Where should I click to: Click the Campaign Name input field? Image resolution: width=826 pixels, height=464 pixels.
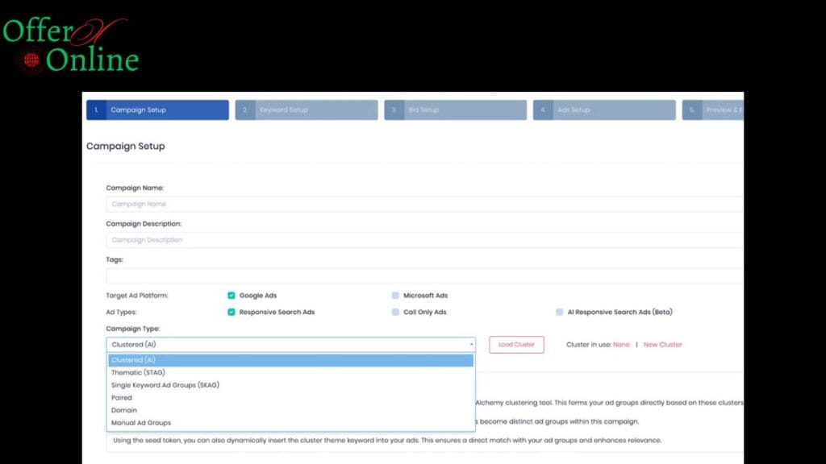(x=423, y=205)
